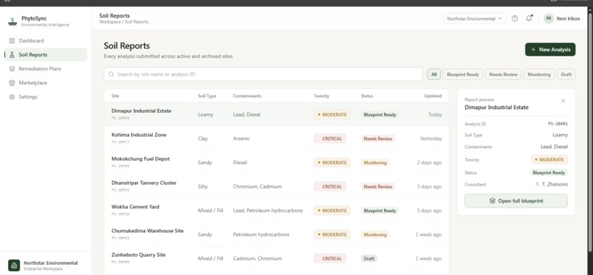The width and height of the screenshot is (593, 275).
Task: Click the Reni Kikon user name
Action: [x=568, y=18]
